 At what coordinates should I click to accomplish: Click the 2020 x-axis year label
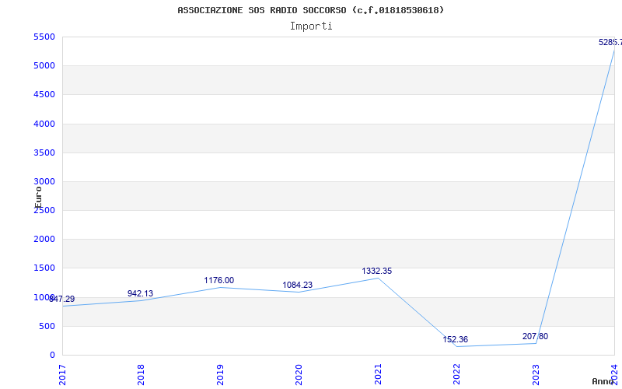pyautogui.click(x=299, y=375)
